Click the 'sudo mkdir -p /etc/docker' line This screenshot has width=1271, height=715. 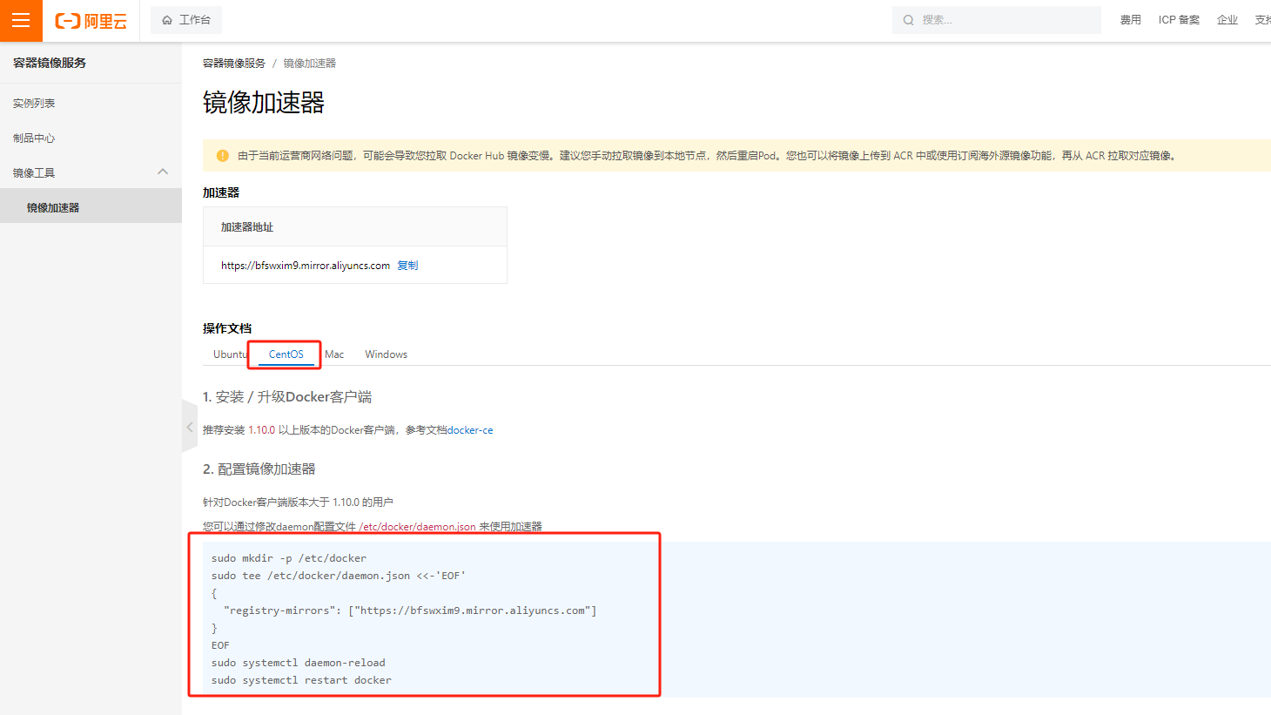[x=289, y=558]
